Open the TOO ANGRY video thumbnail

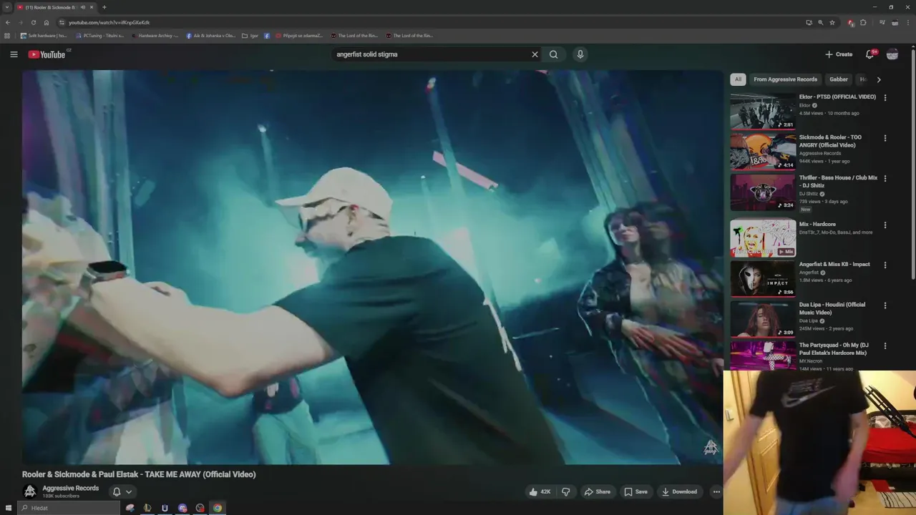pyautogui.click(x=763, y=151)
